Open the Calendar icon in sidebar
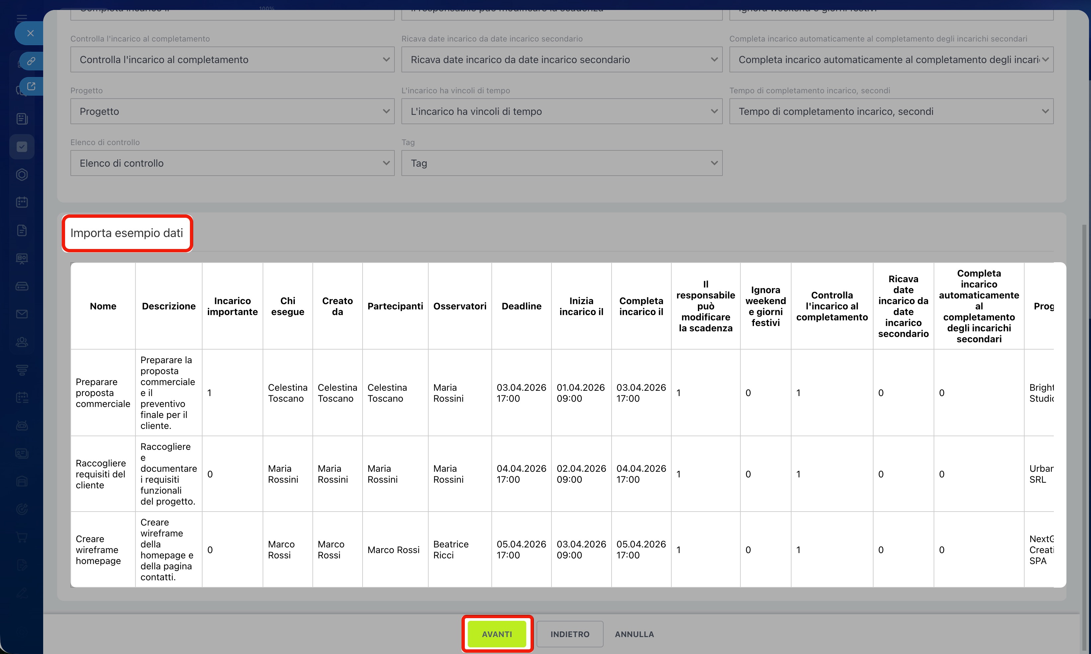 (22, 202)
